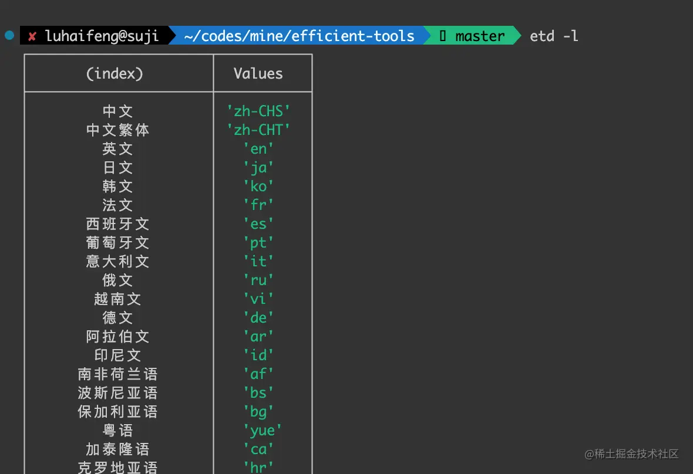Click the blue status dot in the prompt
Viewport: 693px width, 474px height.
click(x=9, y=35)
